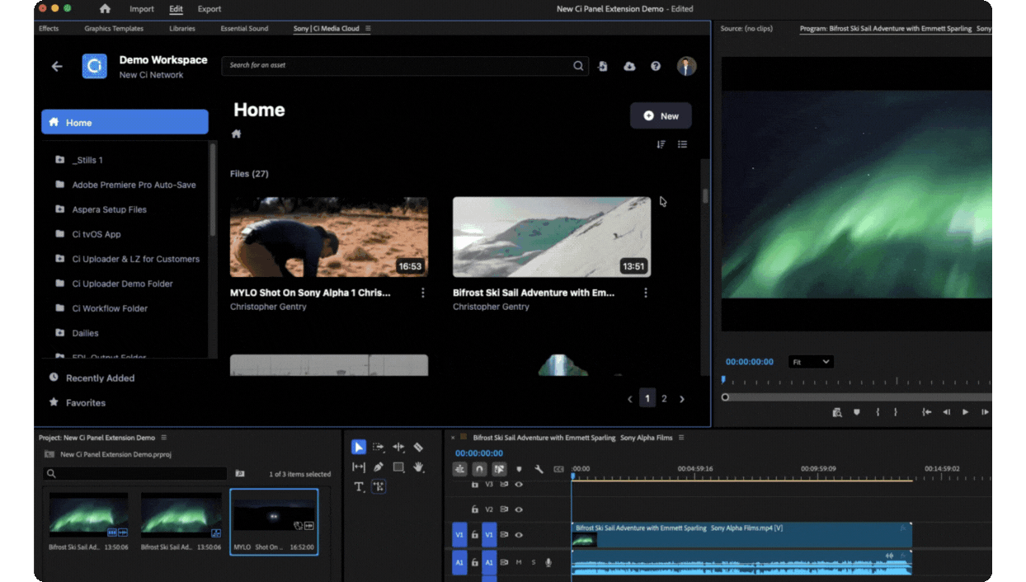Click Go to In in Program monitor
The image size is (1026, 582).
click(x=927, y=412)
